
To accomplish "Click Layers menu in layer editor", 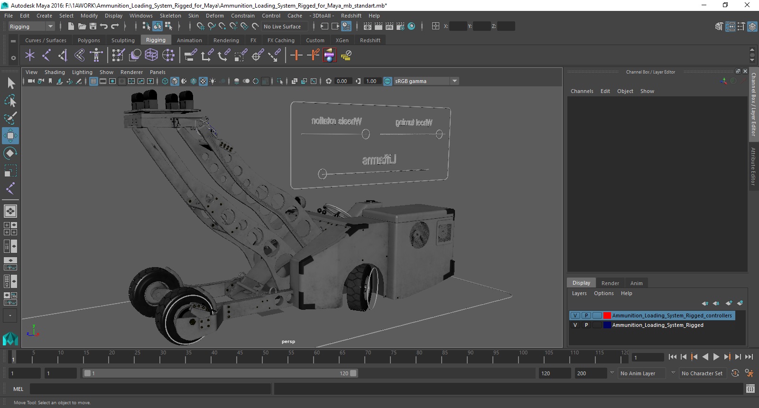I will (579, 293).
